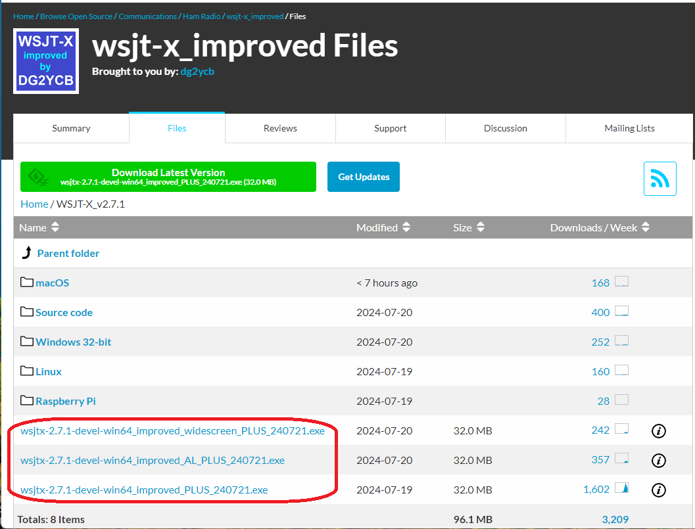
Task: Open the Discussion tab
Action: 505,128
